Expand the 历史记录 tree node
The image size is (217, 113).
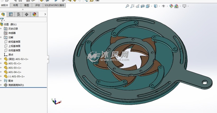(1, 29)
